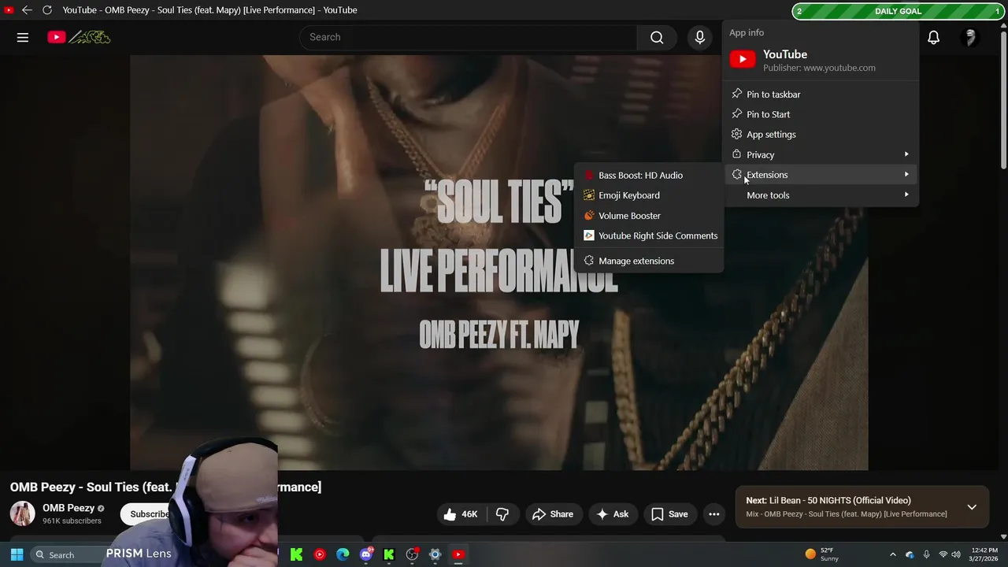The height and width of the screenshot is (567, 1008).
Task: Click the Share button
Action: pos(553,514)
